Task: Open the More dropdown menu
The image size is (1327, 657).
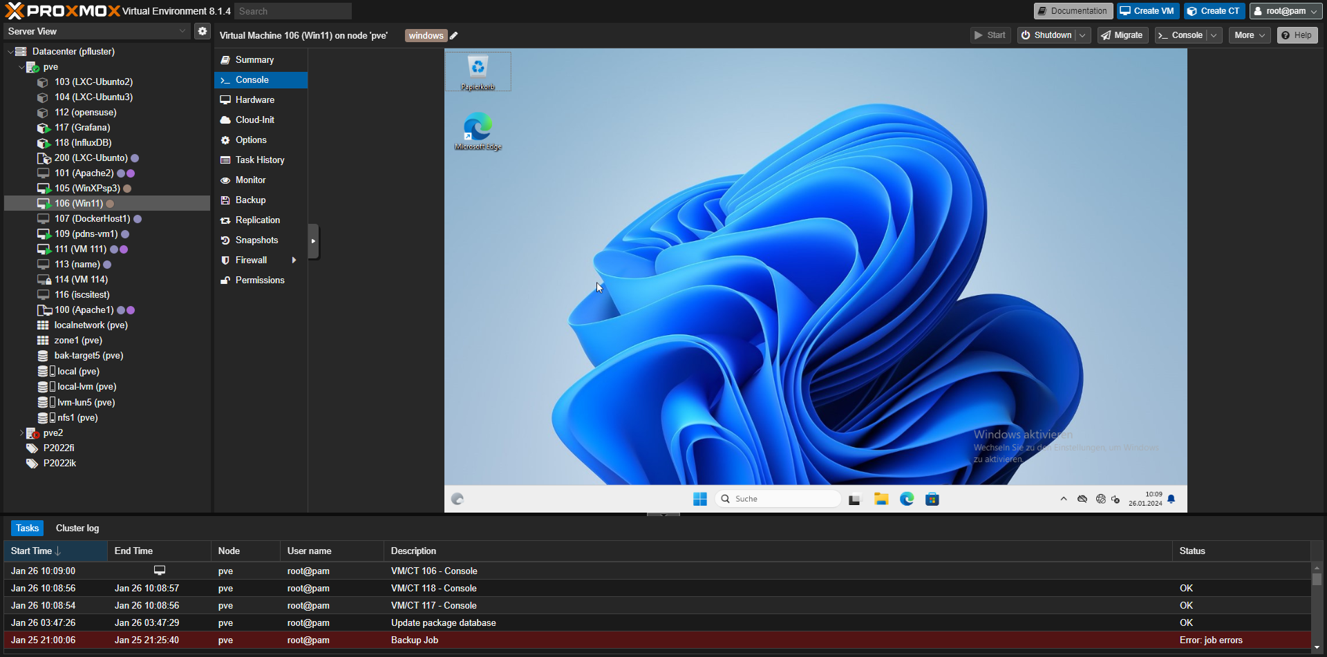Action: pos(1250,35)
